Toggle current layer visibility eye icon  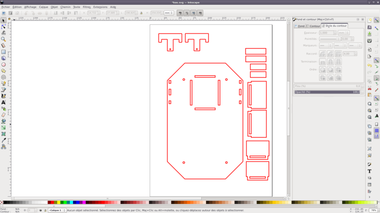(41, 210)
